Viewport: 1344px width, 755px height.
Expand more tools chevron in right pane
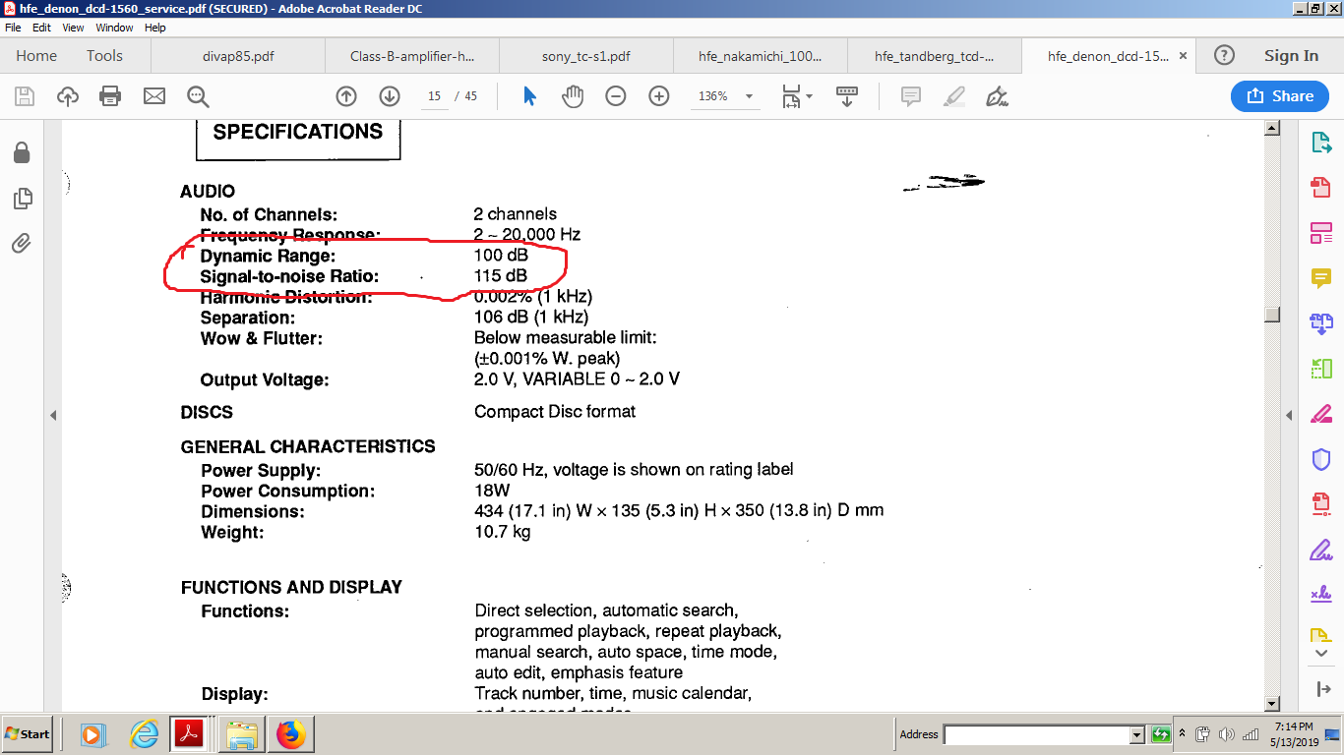tap(1321, 654)
